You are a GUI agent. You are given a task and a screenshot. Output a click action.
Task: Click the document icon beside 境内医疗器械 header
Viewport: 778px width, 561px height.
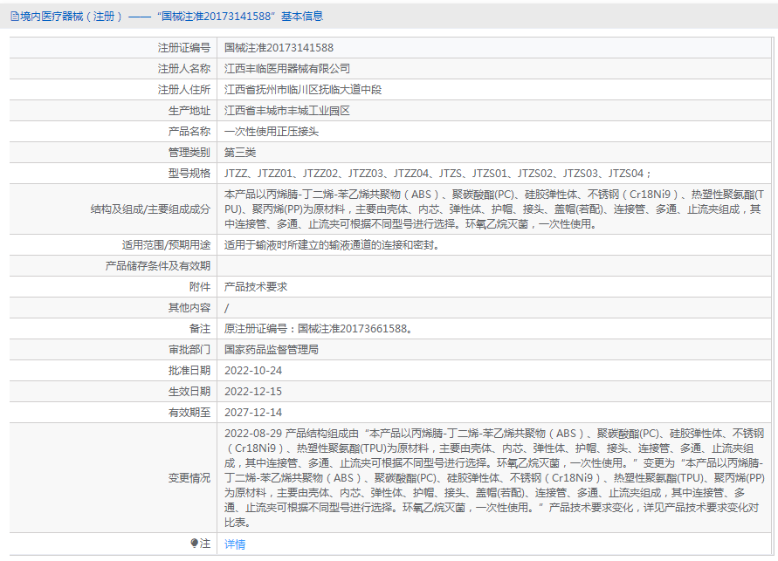(x=14, y=16)
